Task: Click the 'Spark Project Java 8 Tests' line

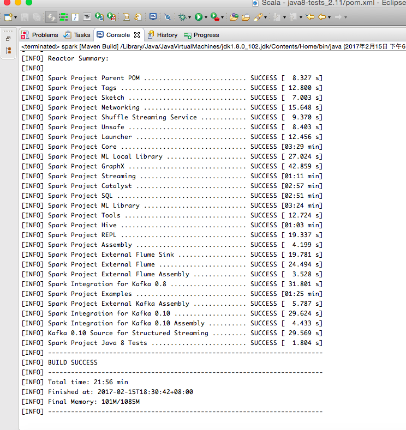Action: [x=171, y=343]
